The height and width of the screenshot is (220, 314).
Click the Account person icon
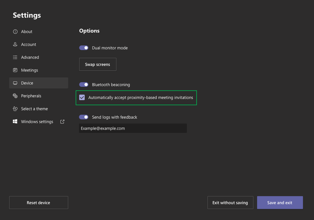click(x=15, y=44)
